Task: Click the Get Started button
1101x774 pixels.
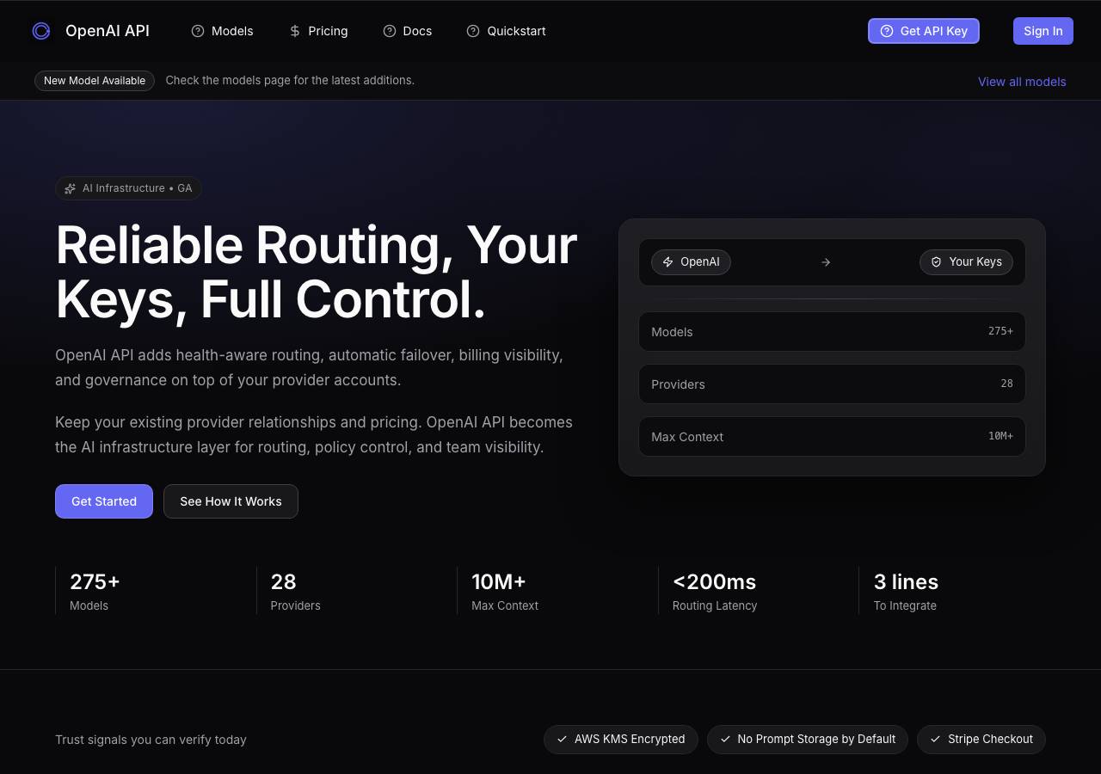Action: pyautogui.click(x=104, y=501)
